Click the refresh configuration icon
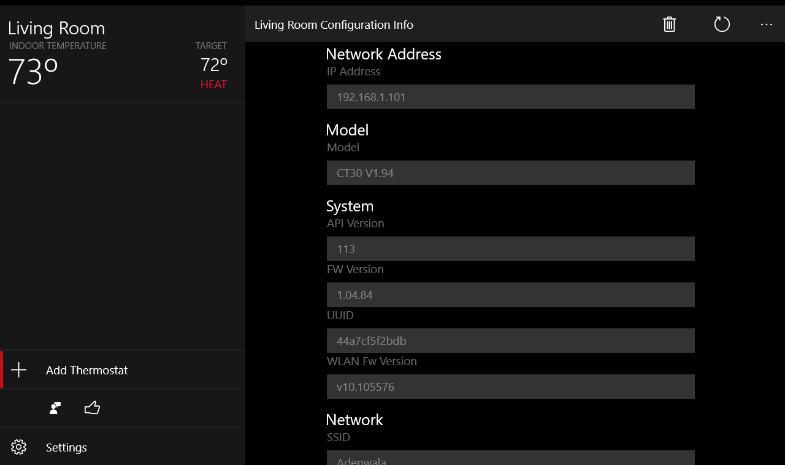This screenshot has width=785, height=465. 722,25
